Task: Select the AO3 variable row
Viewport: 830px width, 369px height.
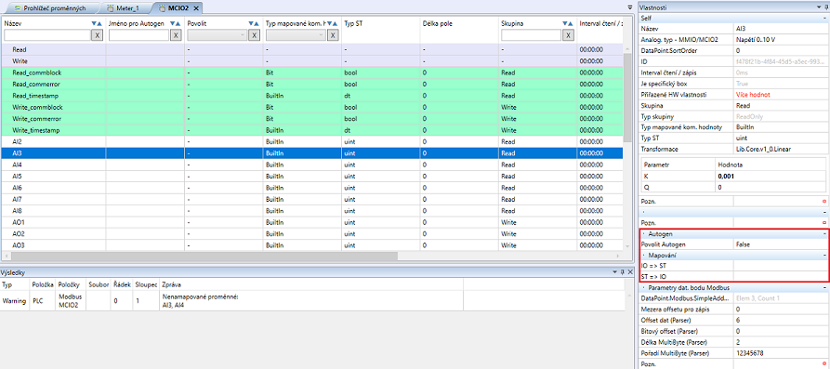Action: 312,245
